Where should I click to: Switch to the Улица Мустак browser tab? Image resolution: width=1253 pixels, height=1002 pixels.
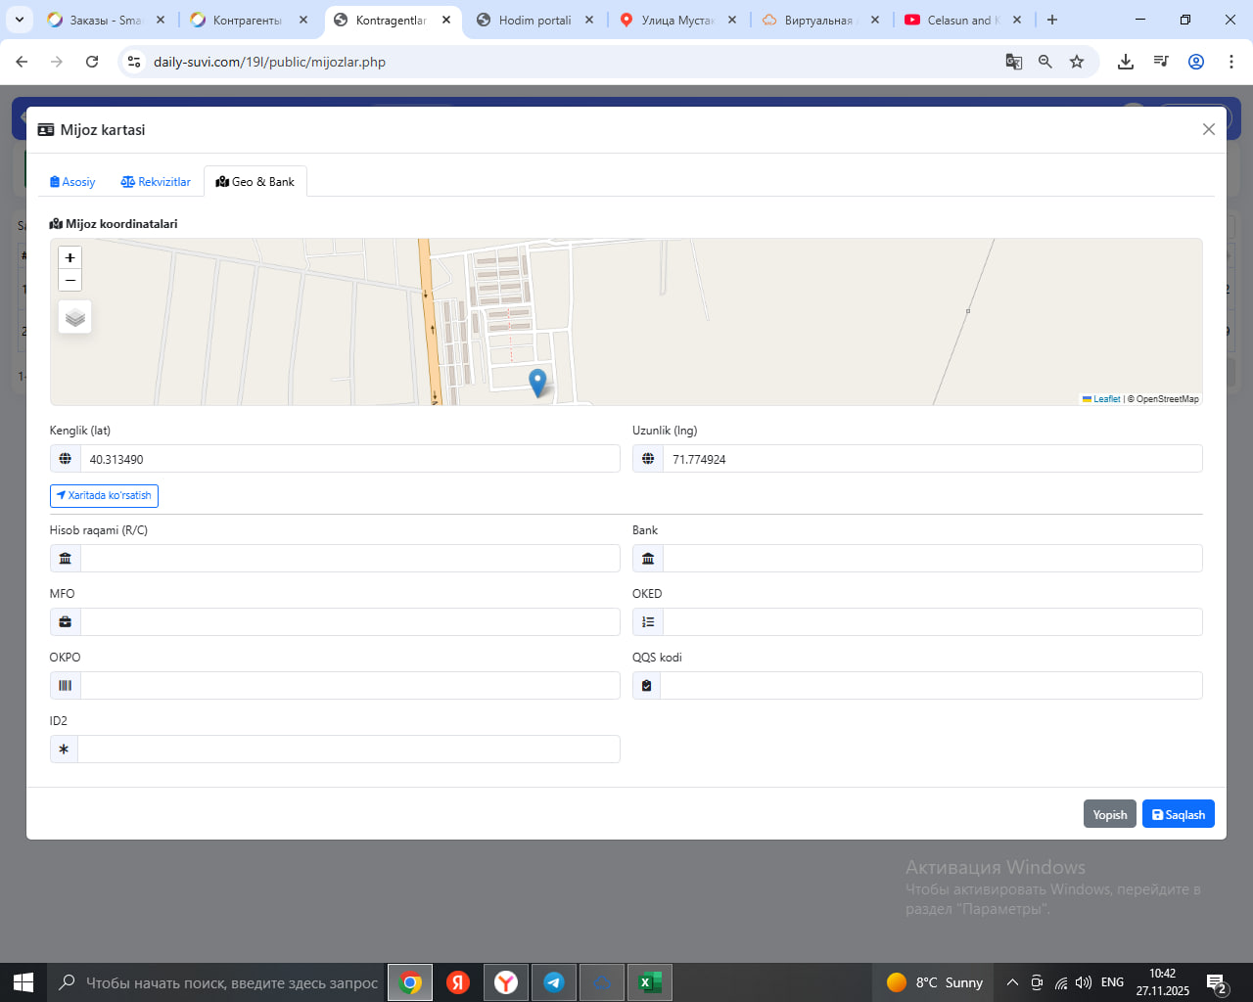tap(677, 20)
